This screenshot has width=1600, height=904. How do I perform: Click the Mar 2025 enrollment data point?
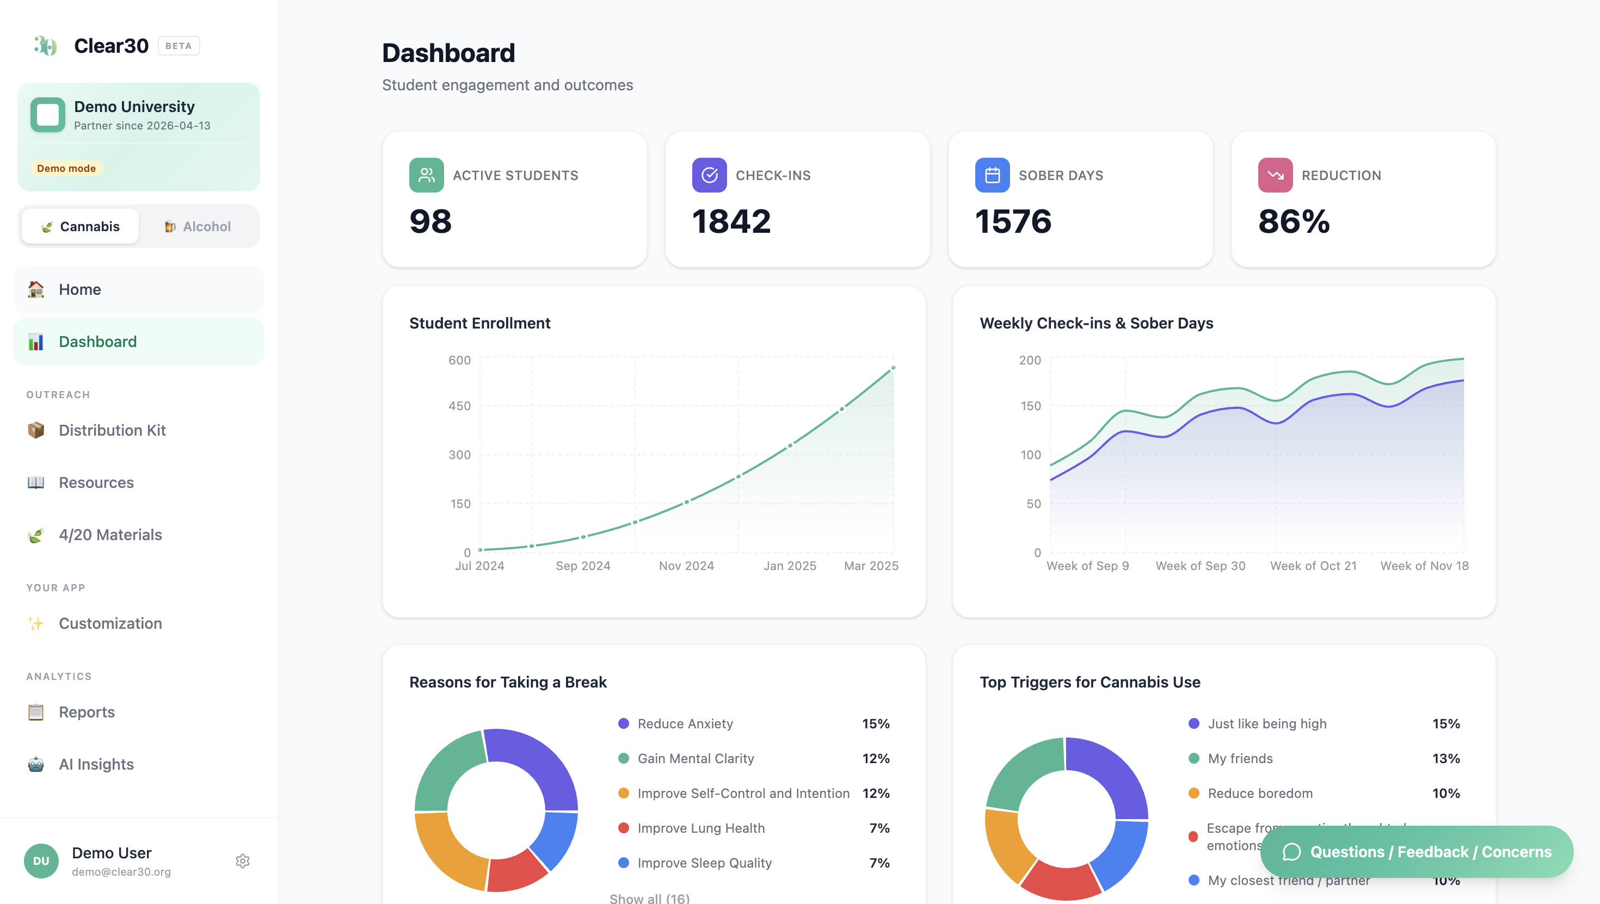point(893,368)
